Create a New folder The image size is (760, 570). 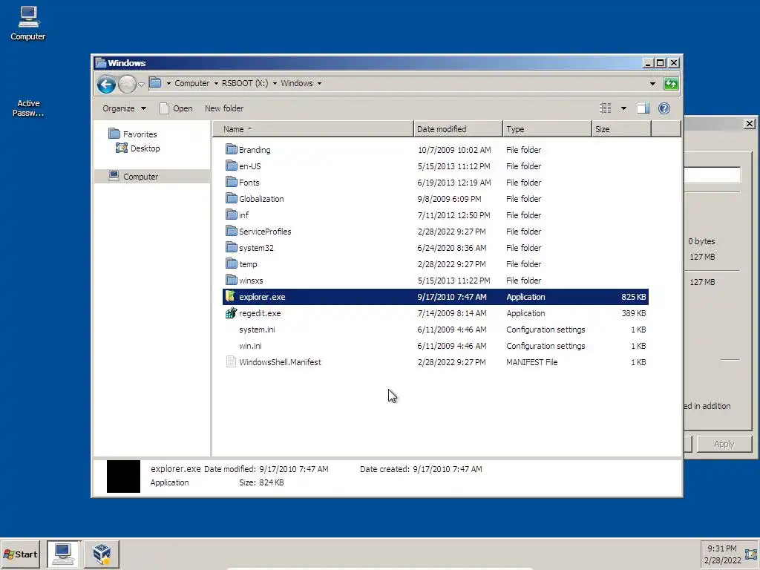point(224,108)
